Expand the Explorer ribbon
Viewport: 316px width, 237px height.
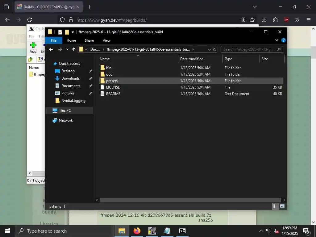pos(277,40)
